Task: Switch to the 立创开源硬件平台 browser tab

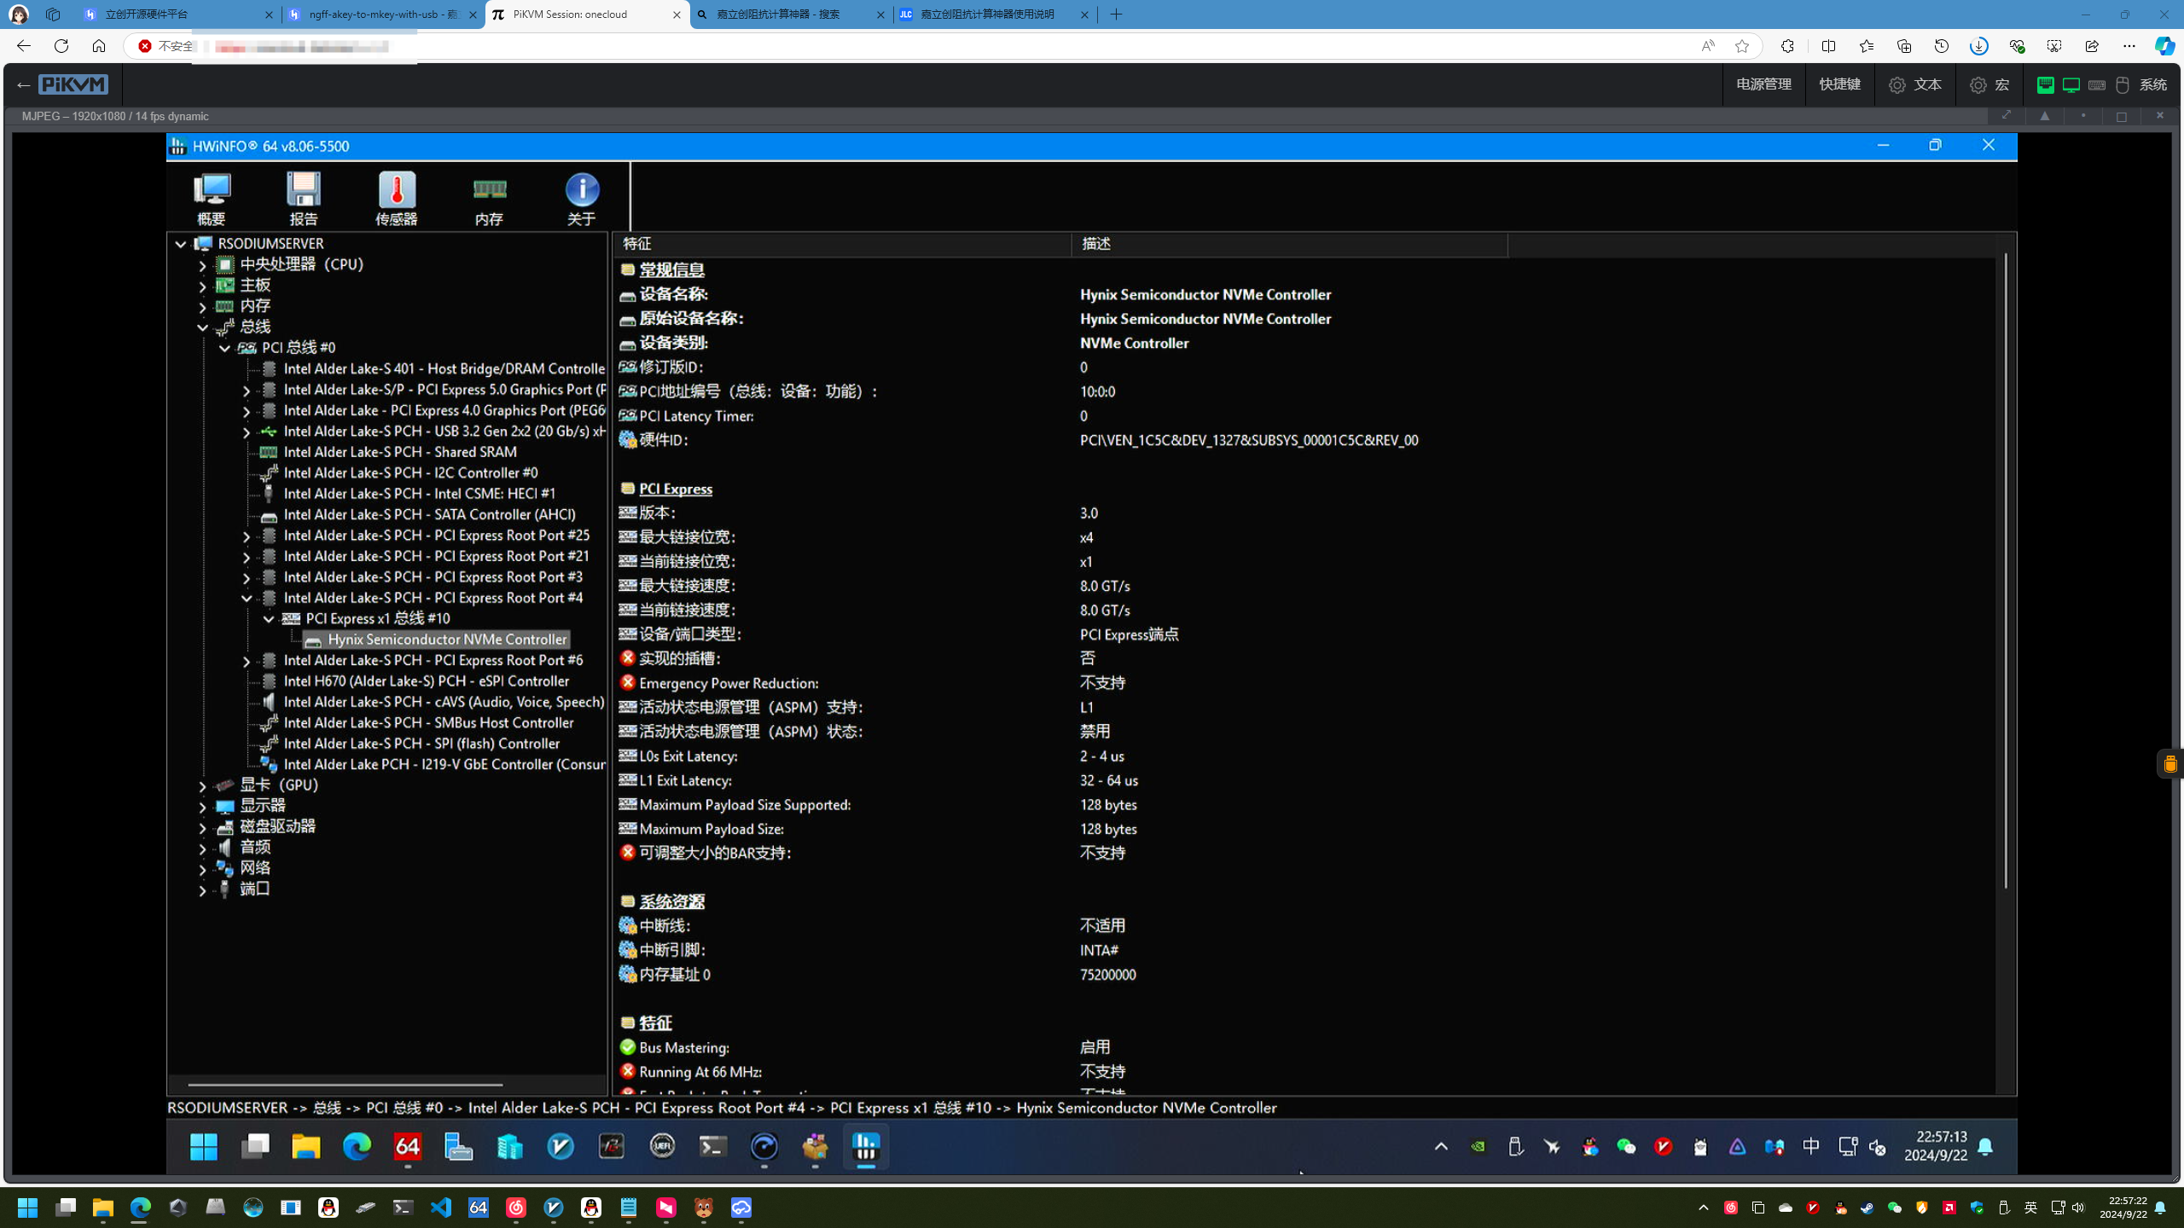Action: click(177, 14)
